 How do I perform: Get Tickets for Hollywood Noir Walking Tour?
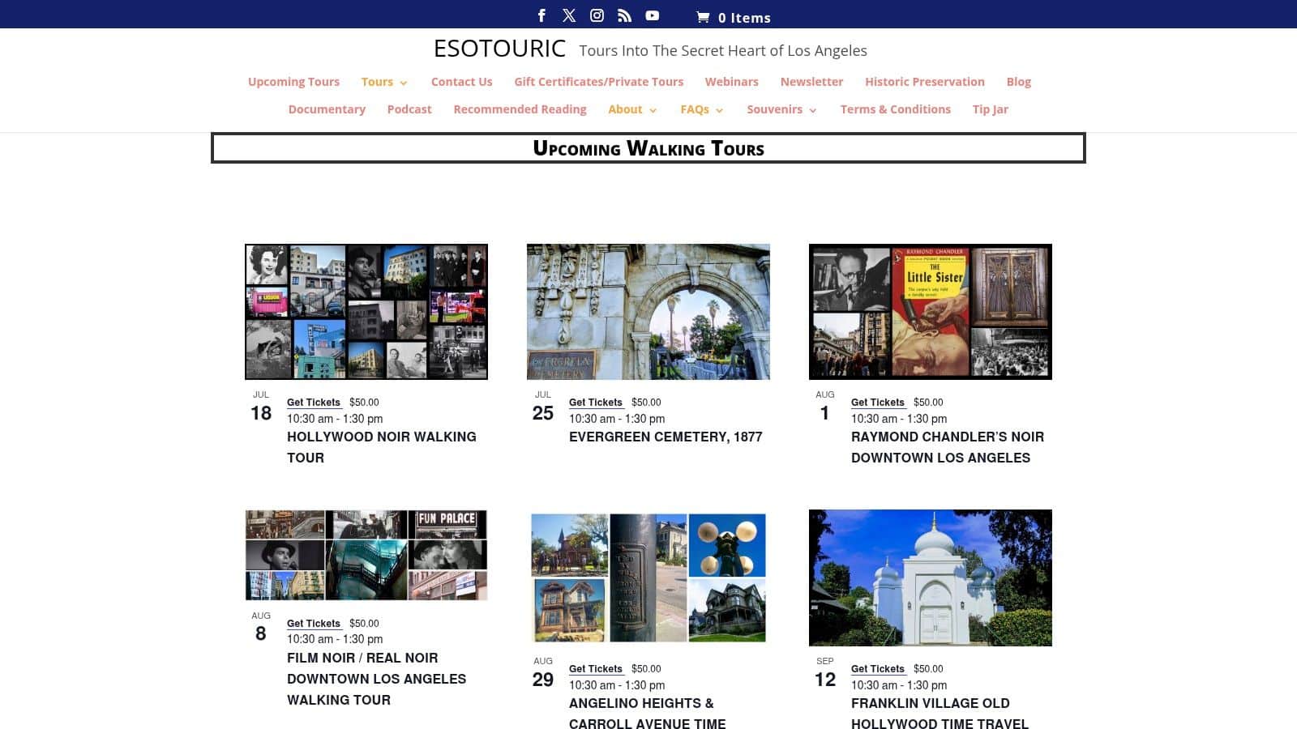pos(314,403)
